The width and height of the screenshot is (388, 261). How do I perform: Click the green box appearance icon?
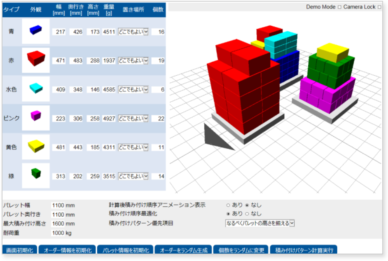point(36,175)
